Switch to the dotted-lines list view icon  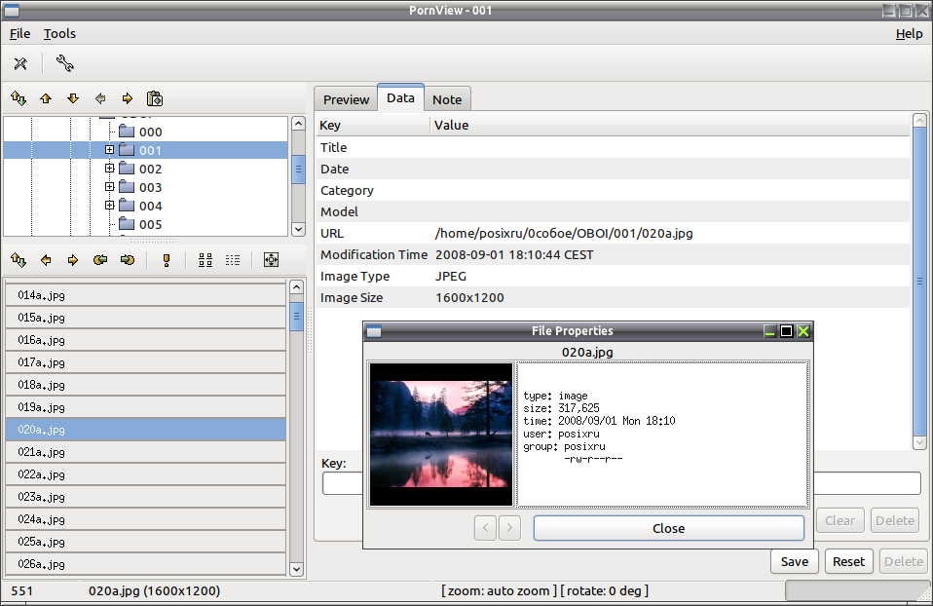(x=233, y=260)
